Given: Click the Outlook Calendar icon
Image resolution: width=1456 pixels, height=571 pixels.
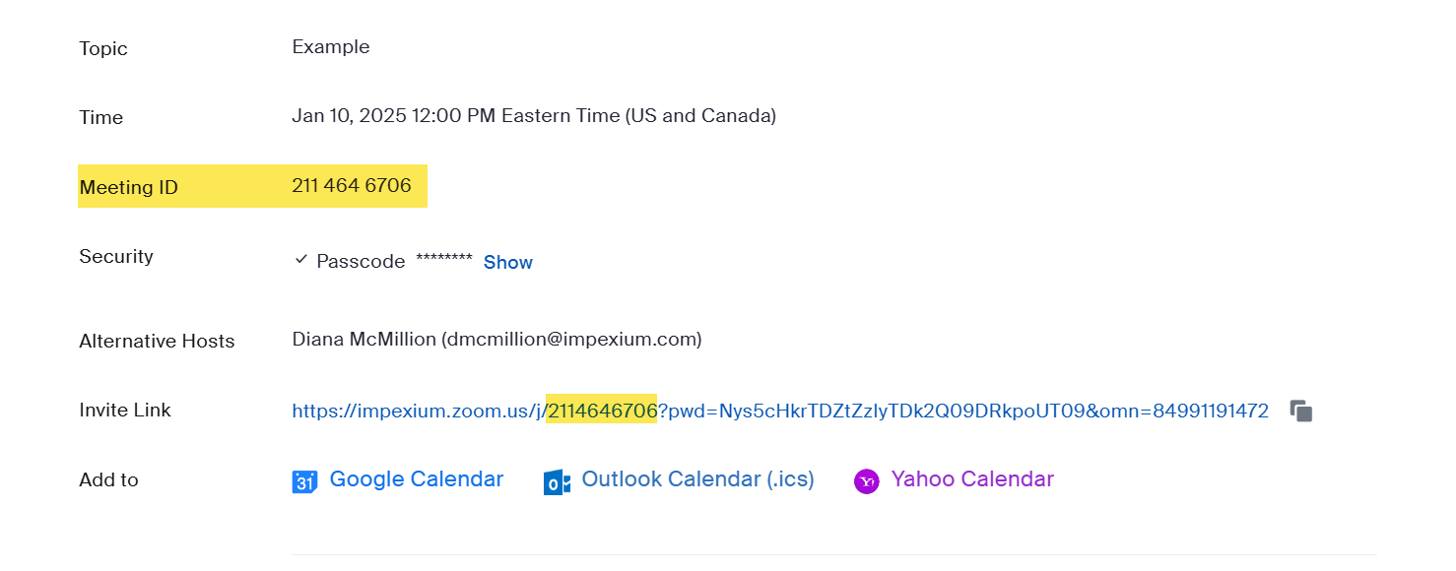Looking at the screenshot, I should 557,481.
